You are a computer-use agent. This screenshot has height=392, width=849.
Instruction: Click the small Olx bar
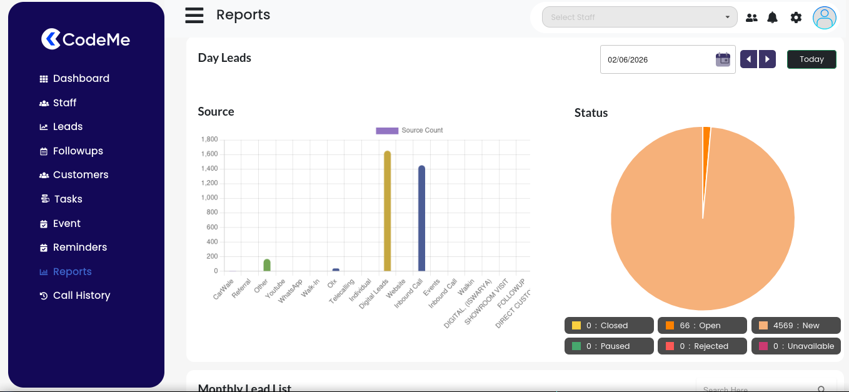click(336, 270)
